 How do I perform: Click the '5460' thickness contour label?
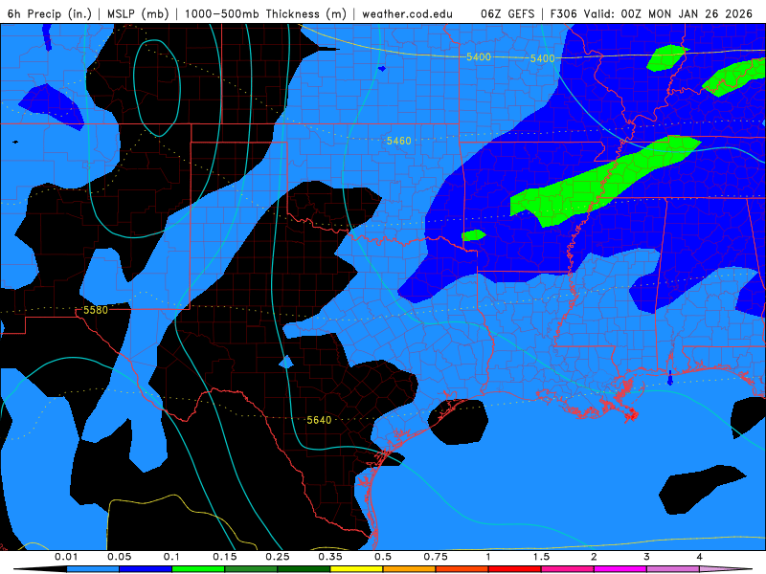click(x=398, y=141)
